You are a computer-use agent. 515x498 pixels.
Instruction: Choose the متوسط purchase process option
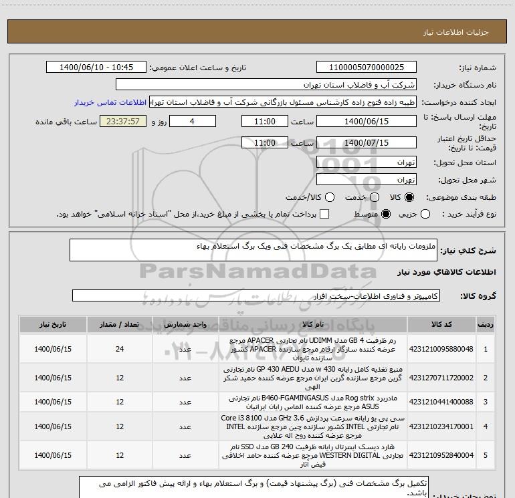click(x=386, y=214)
